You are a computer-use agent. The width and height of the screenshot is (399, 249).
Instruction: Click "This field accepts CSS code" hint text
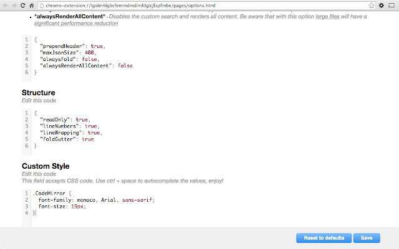pos(122,181)
